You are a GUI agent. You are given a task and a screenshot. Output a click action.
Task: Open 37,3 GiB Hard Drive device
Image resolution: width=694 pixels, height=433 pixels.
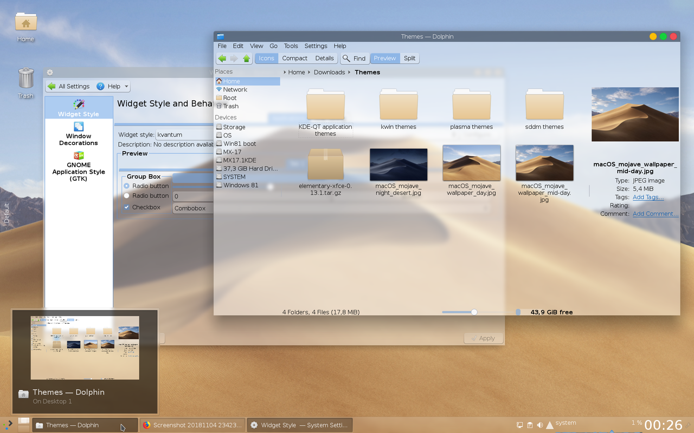click(247, 169)
